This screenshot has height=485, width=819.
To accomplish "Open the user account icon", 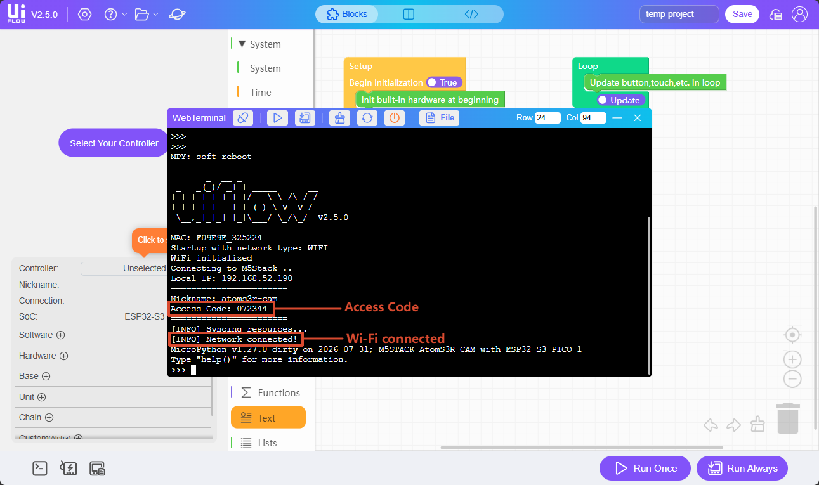I will (800, 15).
